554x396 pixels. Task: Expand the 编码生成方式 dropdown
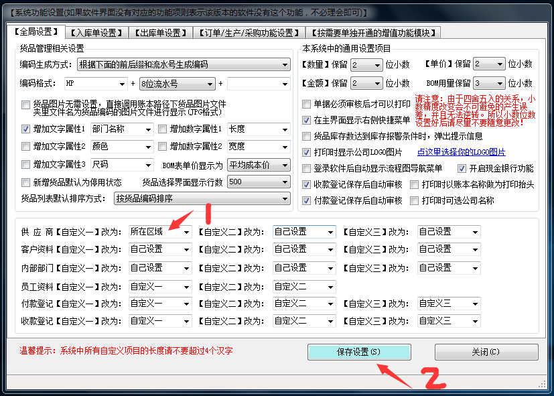click(x=284, y=65)
